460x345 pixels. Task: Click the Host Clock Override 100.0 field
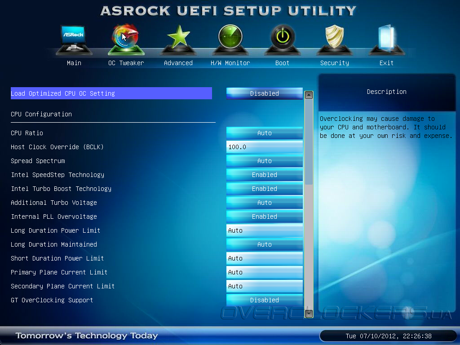pyautogui.click(x=264, y=147)
